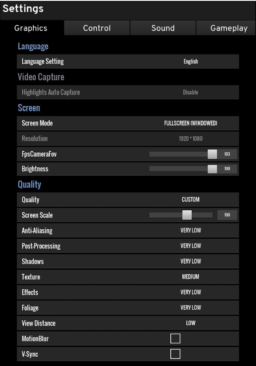Screen dimensions: 256x366
Task: Click the Texture row label
Action: 31,276
